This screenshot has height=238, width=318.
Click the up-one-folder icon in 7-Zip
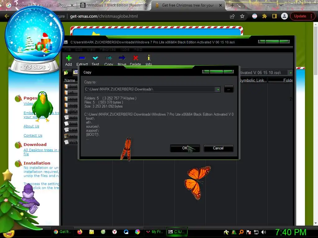(x=66, y=73)
